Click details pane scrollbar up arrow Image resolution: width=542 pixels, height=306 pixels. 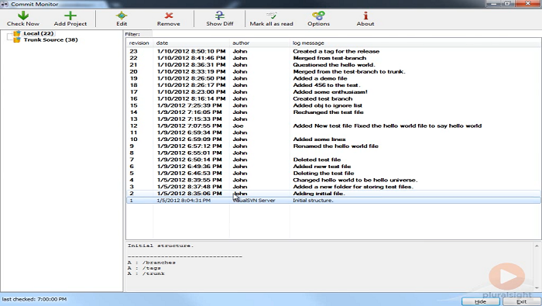tap(537, 246)
